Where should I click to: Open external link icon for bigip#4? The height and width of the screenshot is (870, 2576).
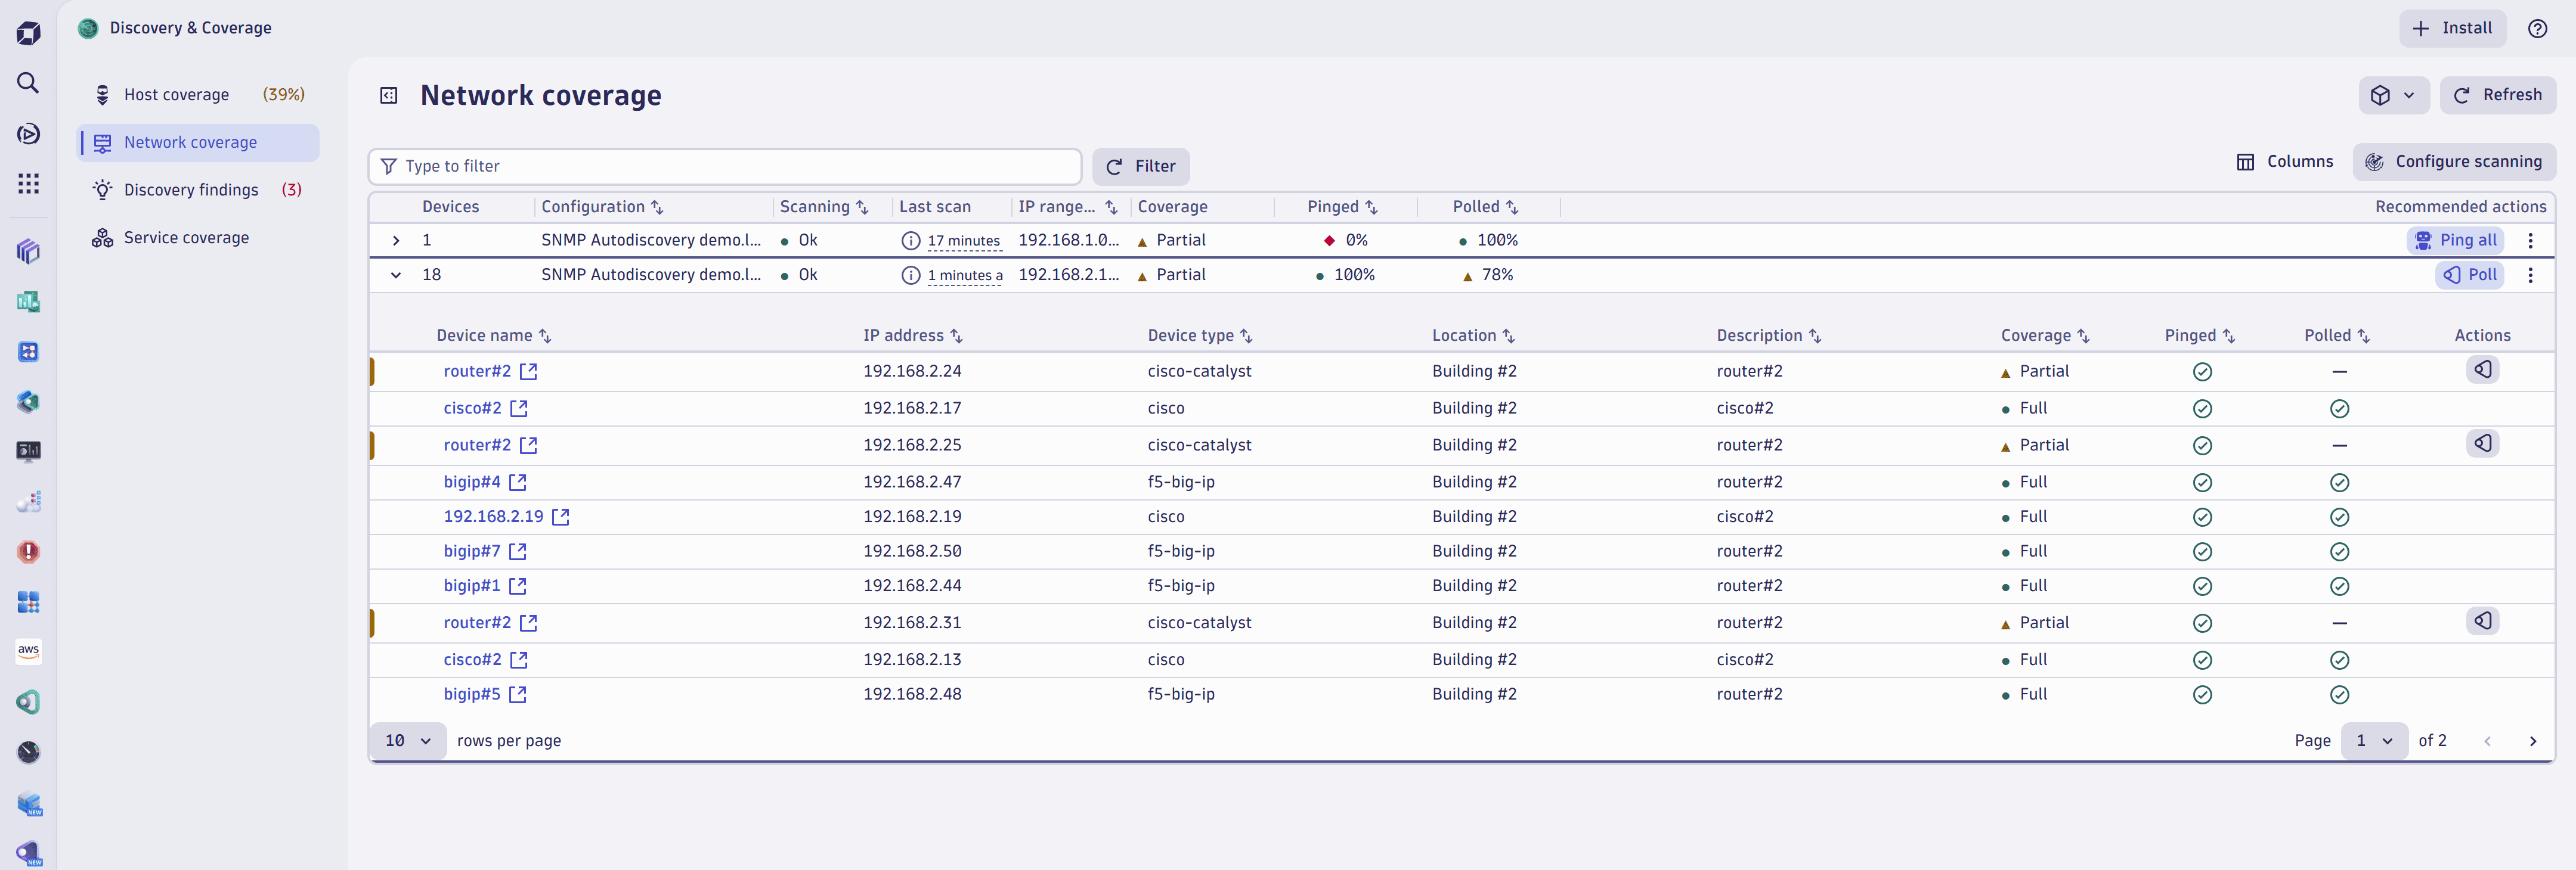point(517,483)
